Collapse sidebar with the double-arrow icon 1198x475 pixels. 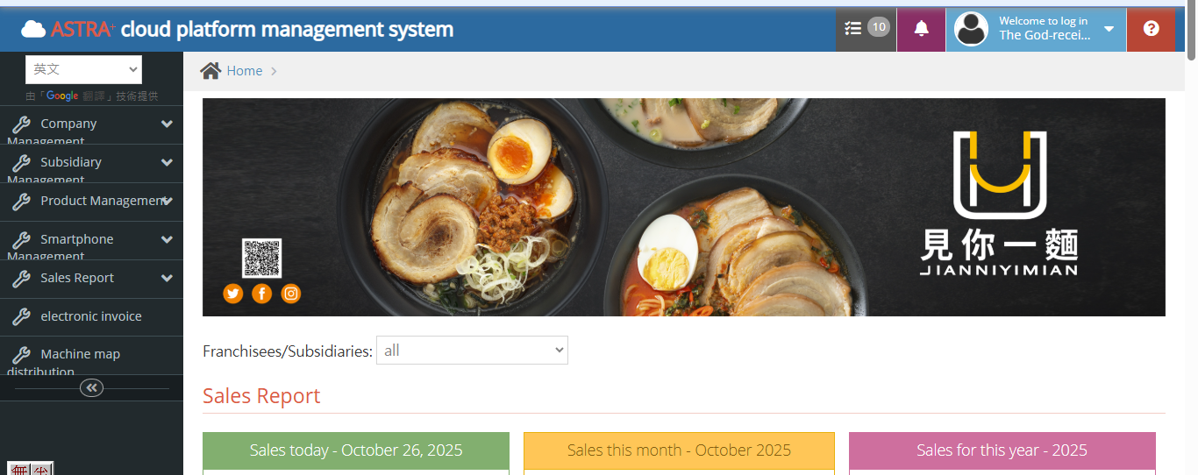[91, 387]
